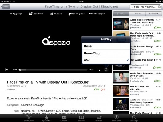Tap the SickoZone uploader name
This screenshot has width=163, height=122.
(135, 108)
